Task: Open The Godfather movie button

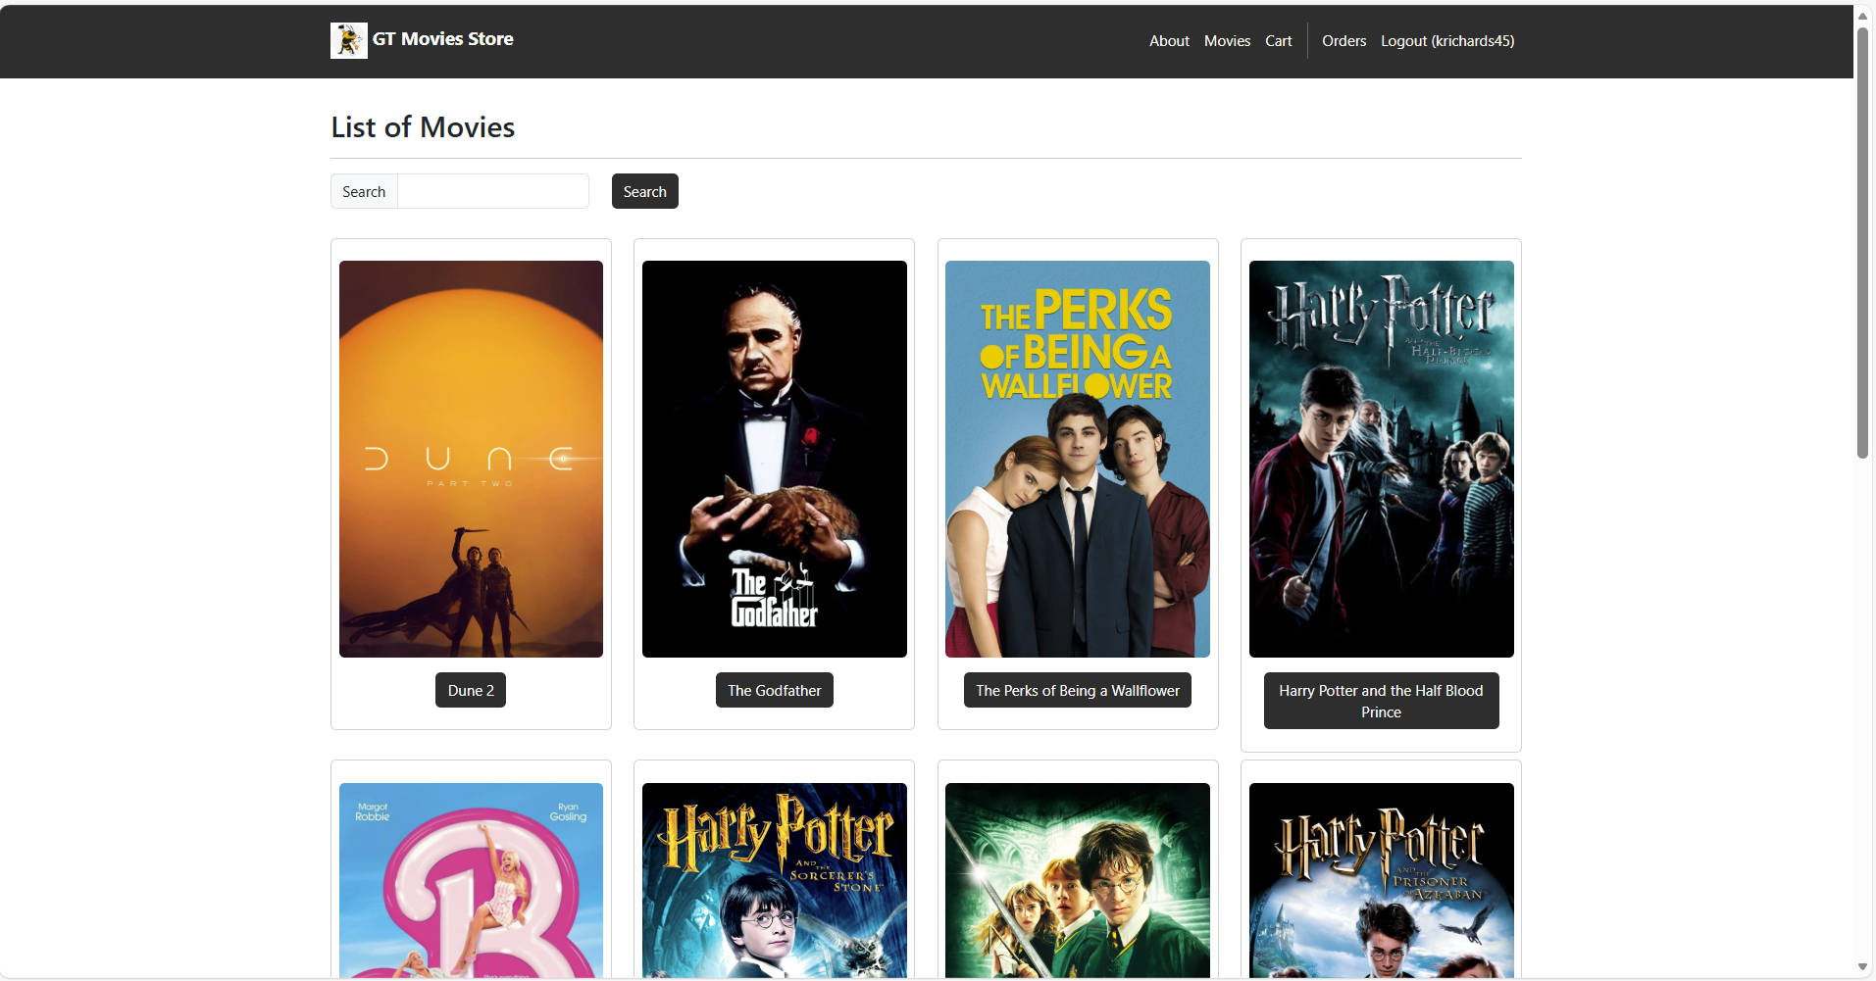Action: tap(775, 690)
